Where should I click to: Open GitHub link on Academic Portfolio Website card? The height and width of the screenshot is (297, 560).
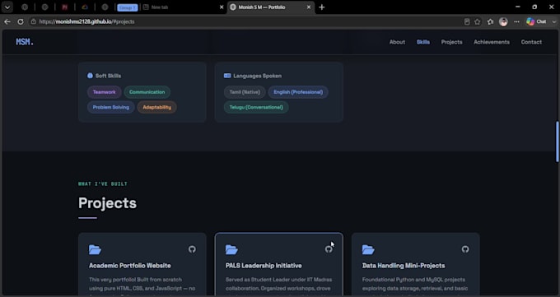click(x=192, y=249)
